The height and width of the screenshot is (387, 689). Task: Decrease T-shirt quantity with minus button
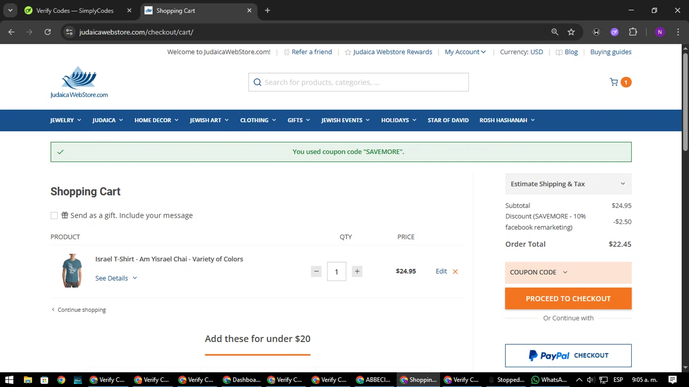(x=316, y=271)
